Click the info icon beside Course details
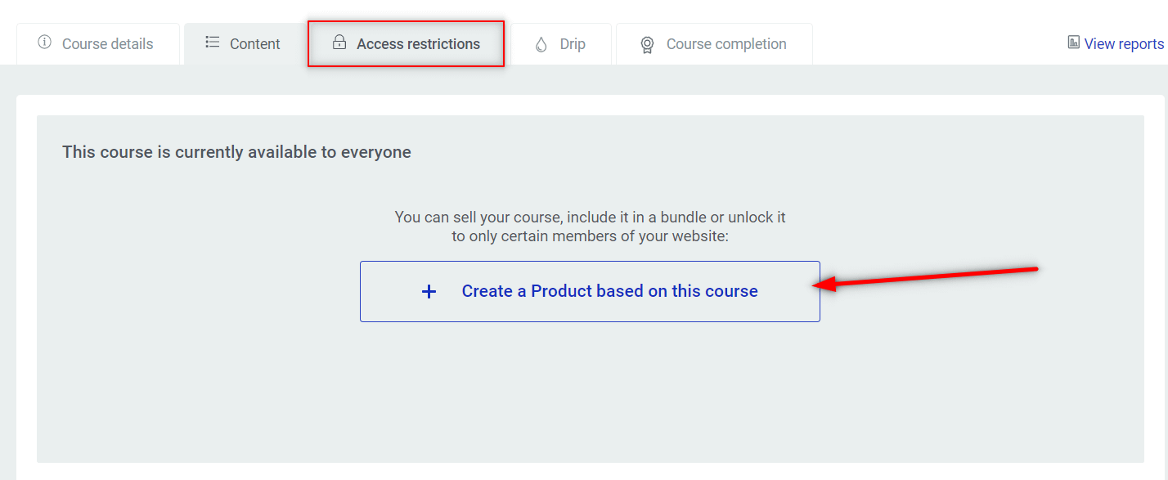The height and width of the screenshot is (480, 1168). click(44, 43)
